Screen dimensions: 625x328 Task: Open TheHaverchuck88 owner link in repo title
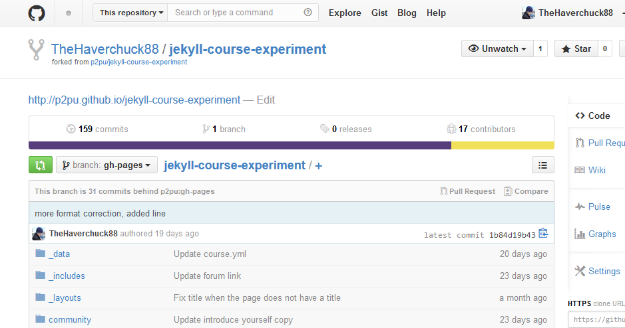click(104, 49)
